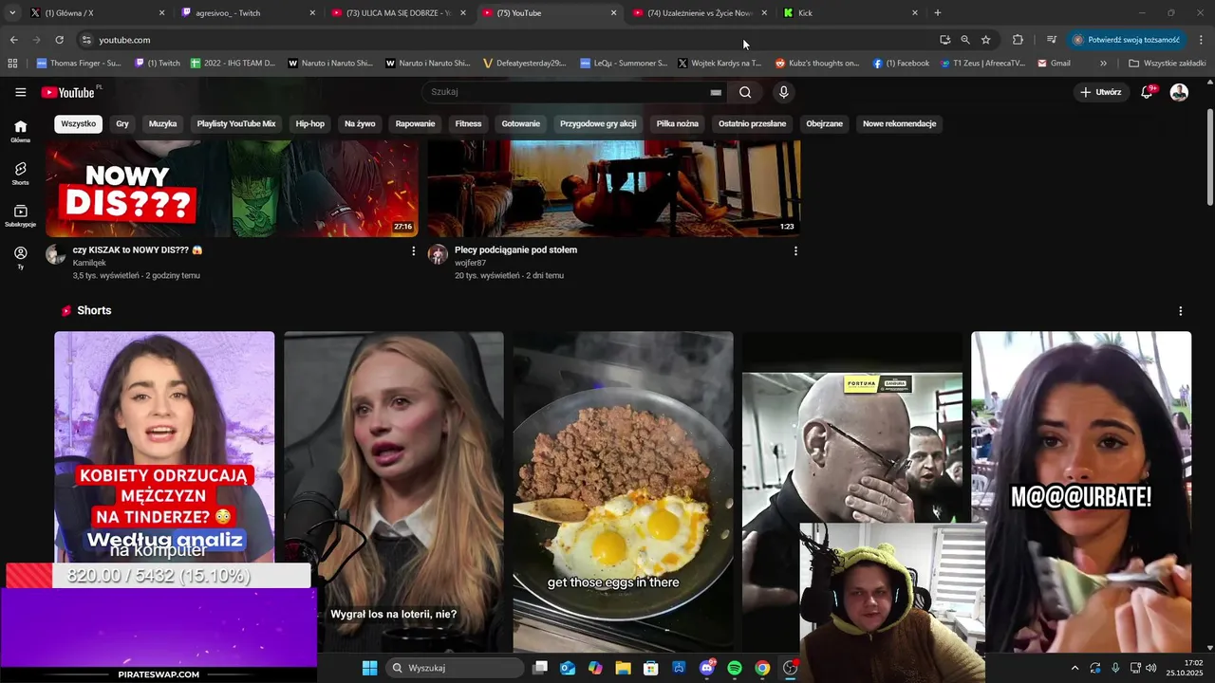1215x683 pixels.
Task: Select the Rapowanie filter chip
Action: pos(415,123)
